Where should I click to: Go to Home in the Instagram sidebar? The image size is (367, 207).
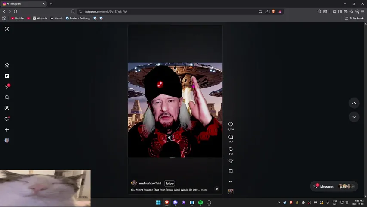tap(7, 65)
